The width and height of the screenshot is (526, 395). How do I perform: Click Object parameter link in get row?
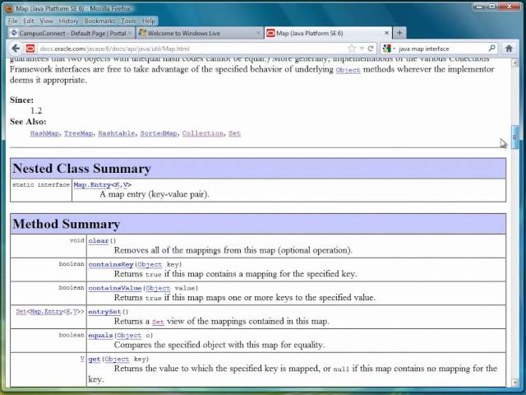click(x=117, y=359)
